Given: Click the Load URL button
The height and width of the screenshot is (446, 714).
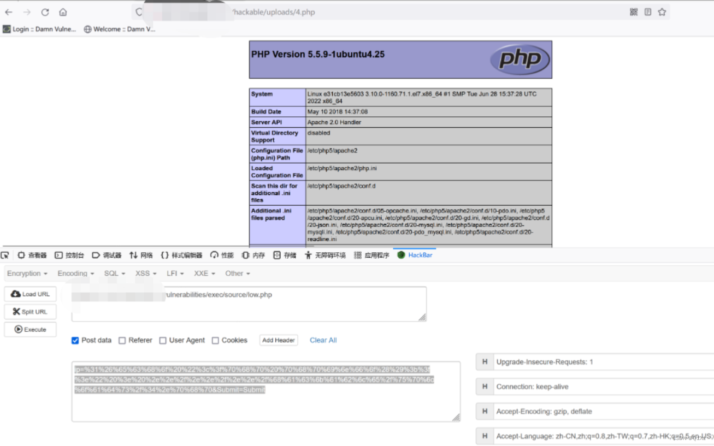Looking at the screenshot, I should (31, 294).
